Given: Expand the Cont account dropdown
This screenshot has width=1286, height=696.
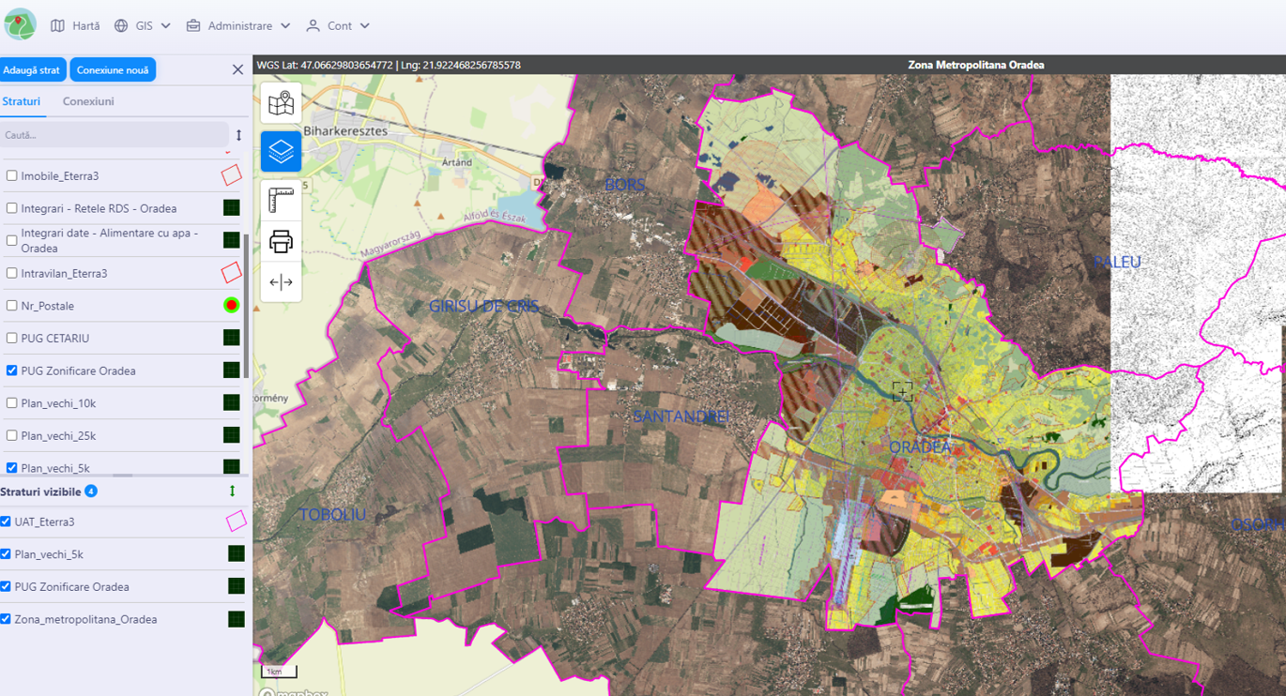Looking at the screenshot, I should tap(338, 26).
